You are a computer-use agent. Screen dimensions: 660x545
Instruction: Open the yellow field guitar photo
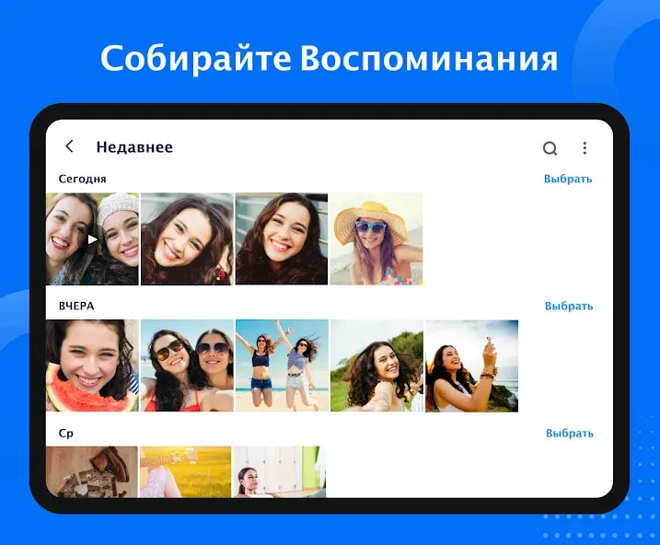point(186,472)
